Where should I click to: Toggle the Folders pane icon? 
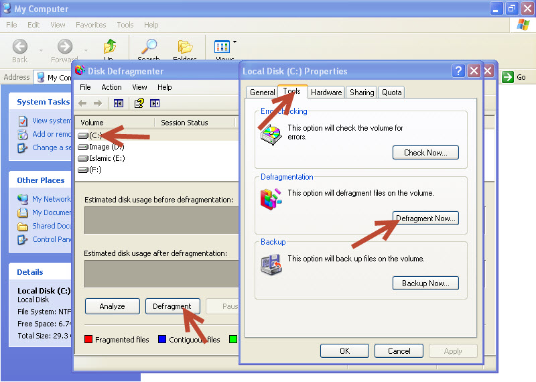click(185, 46)
